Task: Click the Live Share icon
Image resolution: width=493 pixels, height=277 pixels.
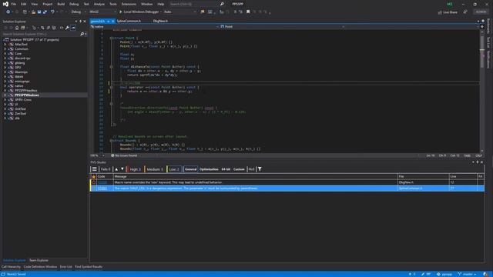Action: (x=448, y=12)
